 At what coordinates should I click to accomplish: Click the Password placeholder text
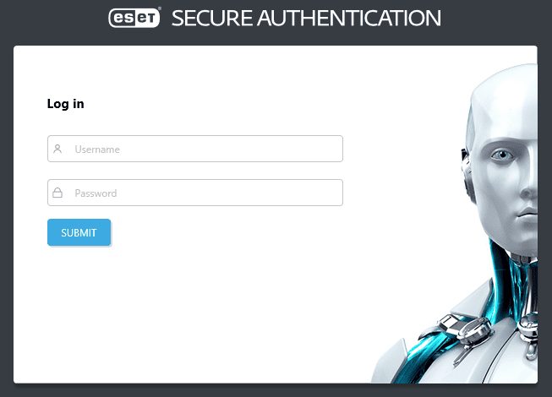(x=96, y=193)
